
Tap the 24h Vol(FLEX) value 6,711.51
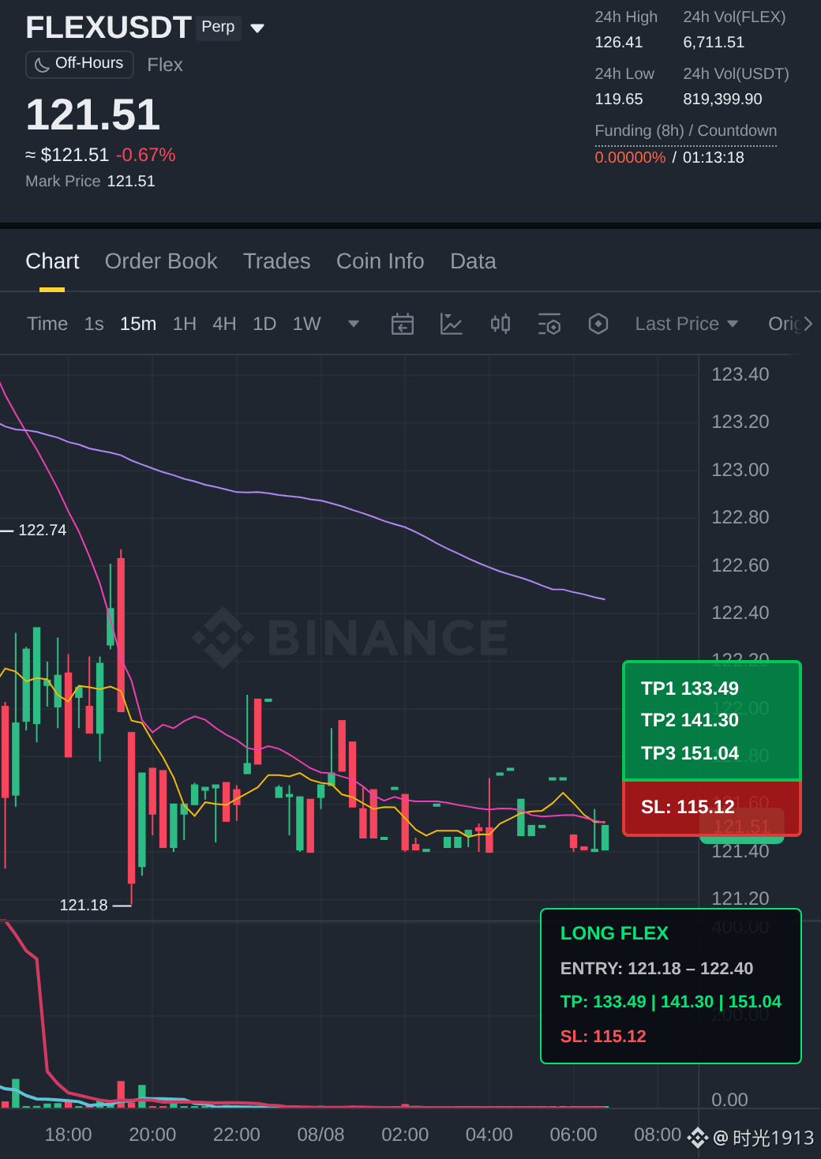(714, 43)
